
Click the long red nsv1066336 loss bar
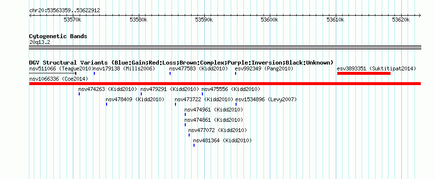225,84
